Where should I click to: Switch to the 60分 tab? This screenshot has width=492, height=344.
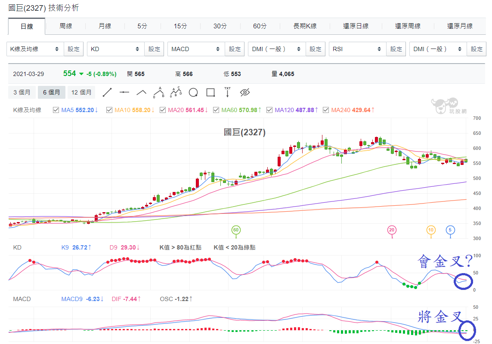tap(260, 26)
